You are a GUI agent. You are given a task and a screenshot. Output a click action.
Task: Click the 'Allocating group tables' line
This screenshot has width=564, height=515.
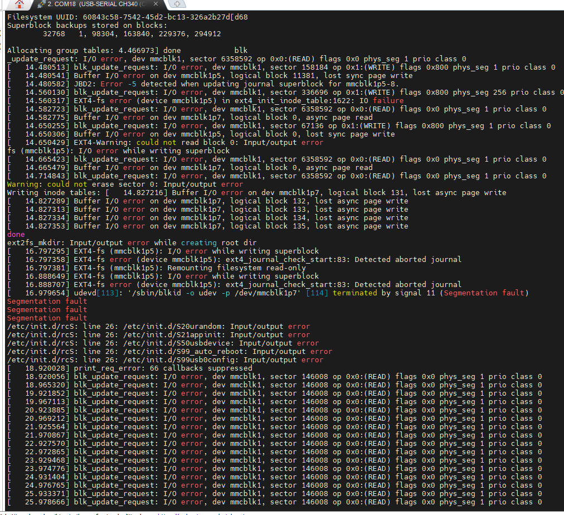127,50
